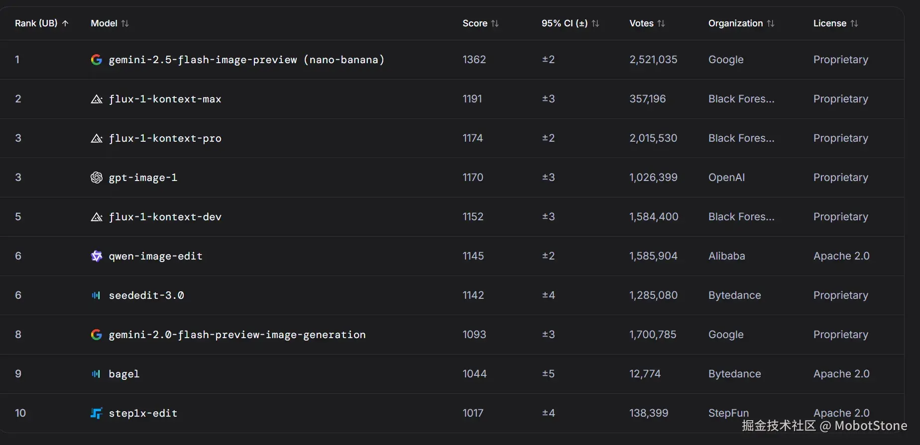Click the Google logo beside gemini-2.5-flash-image-preview
Image resolution: width=920 pixels, height=445 pixels.
(x=97, y=60)
